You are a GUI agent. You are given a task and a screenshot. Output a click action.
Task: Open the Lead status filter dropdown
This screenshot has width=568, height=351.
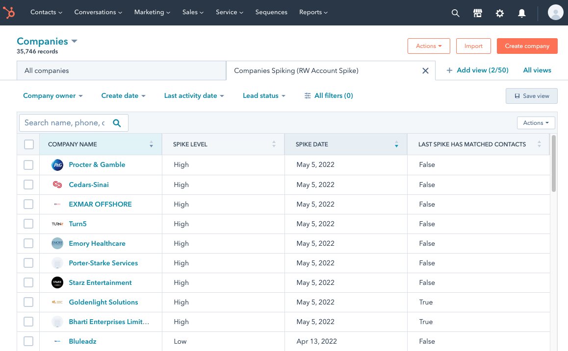pos(264,96)
